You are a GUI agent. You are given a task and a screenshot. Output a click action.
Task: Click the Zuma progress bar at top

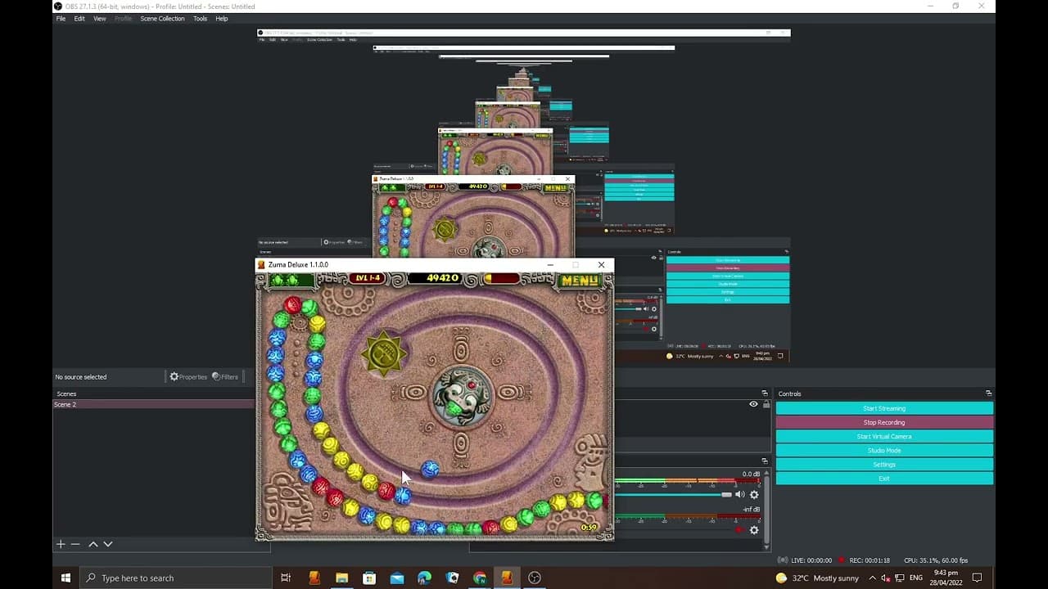coord(501,278)
